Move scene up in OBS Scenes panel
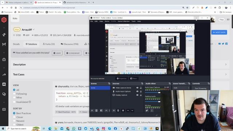Viewport: 233px width, 131px height. click(106, 111)
